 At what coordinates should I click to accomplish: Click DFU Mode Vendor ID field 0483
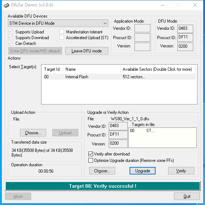(x=185, y=29)
